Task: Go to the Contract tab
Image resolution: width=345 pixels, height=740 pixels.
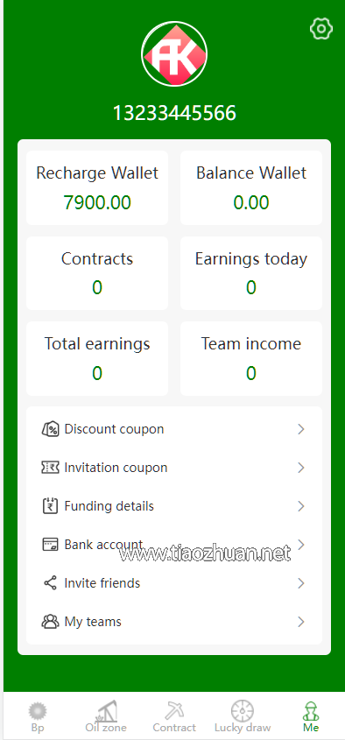Action: click(174, 716)
